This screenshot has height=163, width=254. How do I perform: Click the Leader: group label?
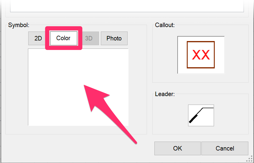pos(165,94)
